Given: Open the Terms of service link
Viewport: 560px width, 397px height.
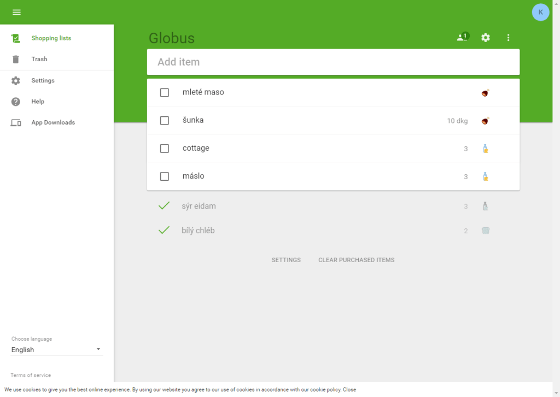Looking at the screenshot, I should [x=31, y=375].
